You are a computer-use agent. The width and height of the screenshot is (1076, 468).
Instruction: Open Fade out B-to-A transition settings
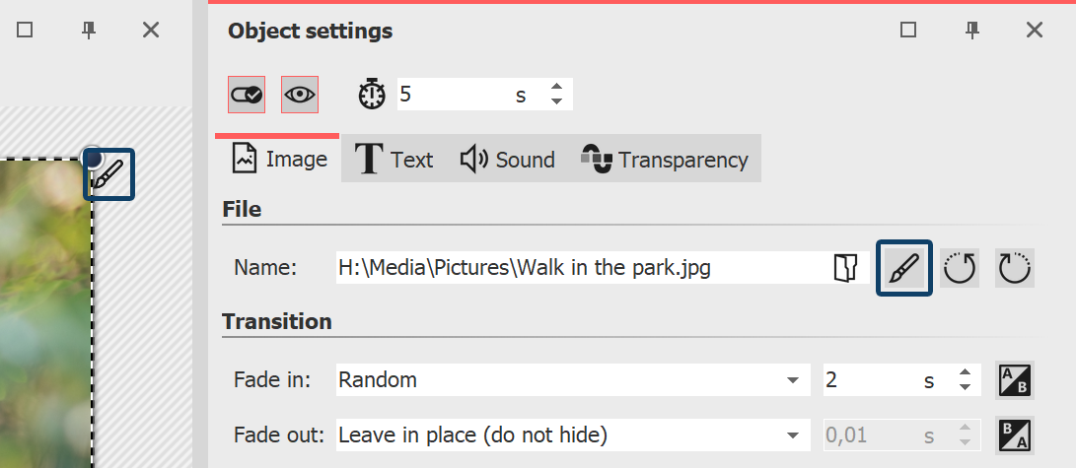(1014, 435)
